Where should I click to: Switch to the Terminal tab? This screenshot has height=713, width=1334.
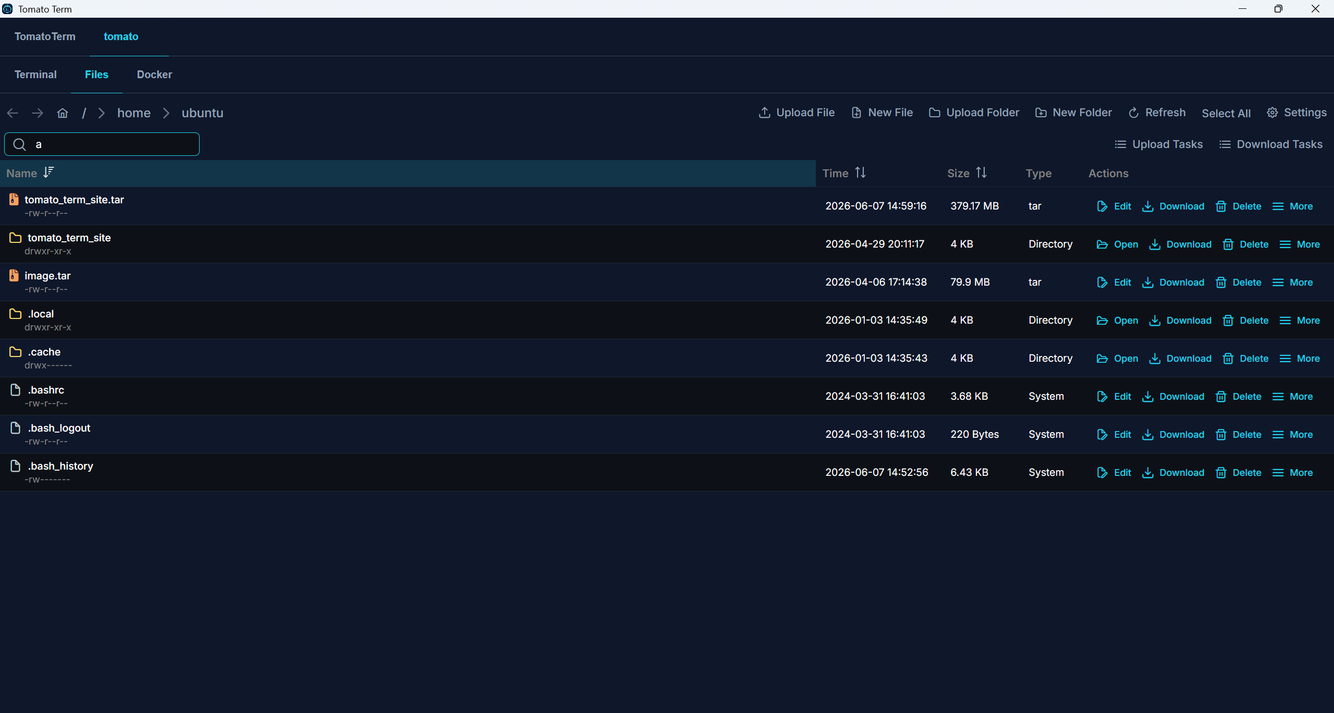35,75
